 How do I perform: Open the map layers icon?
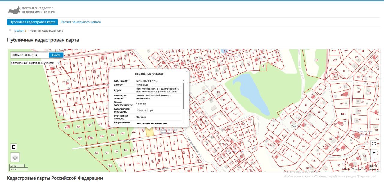(x=15, y=157)
